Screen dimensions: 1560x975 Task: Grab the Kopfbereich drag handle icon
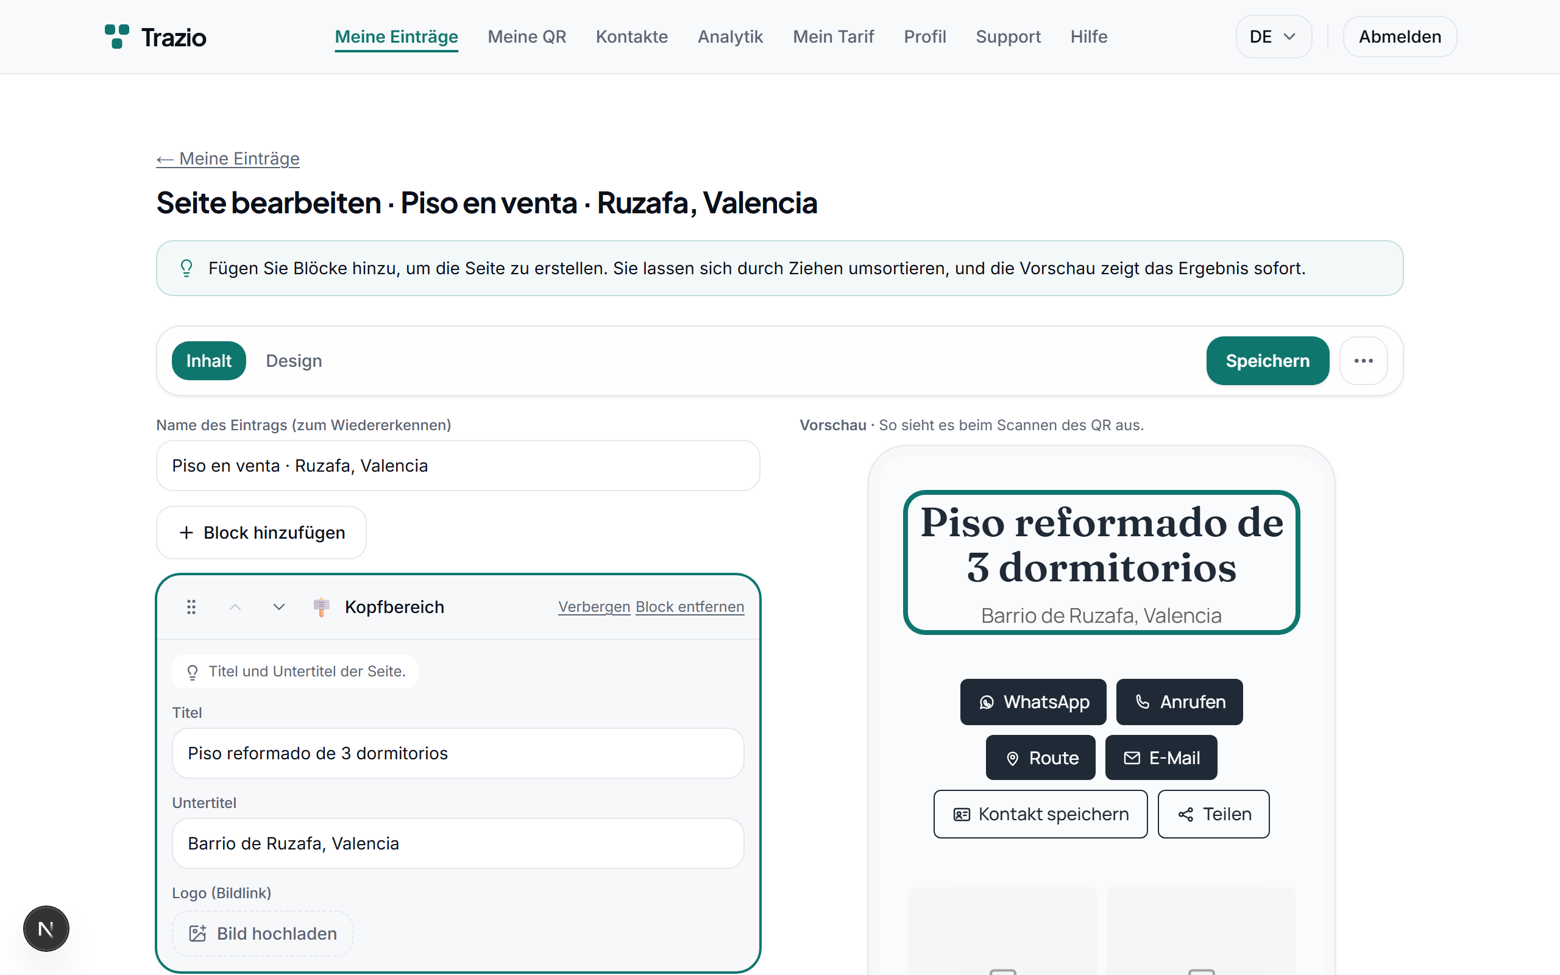[191, 607]
